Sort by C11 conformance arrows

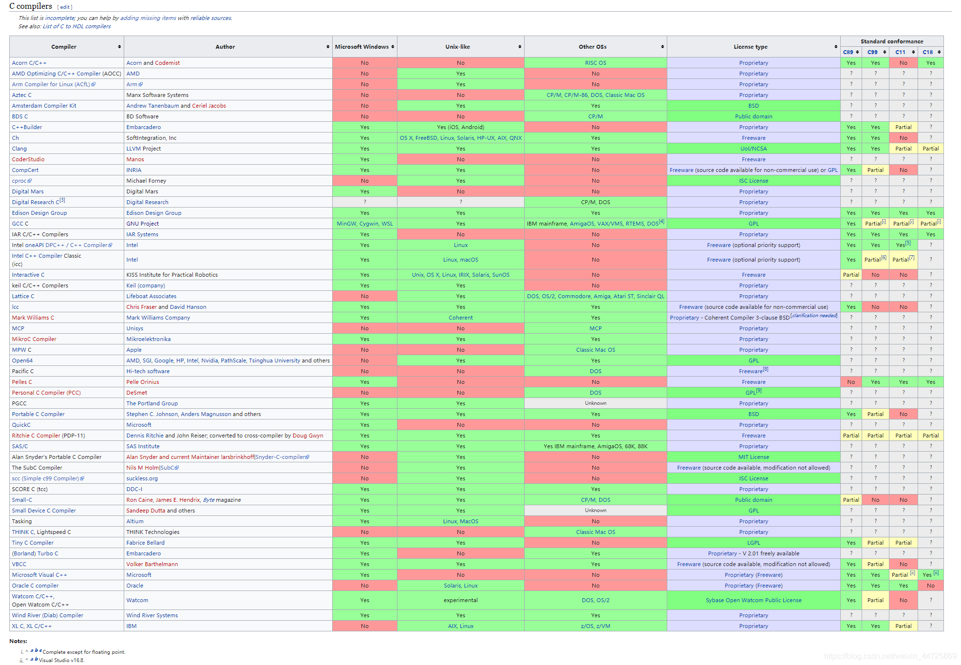pos(913,52)
